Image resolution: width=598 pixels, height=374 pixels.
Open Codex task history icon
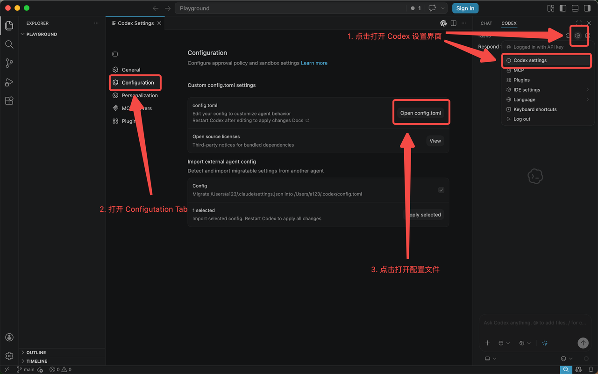[568, 36]
